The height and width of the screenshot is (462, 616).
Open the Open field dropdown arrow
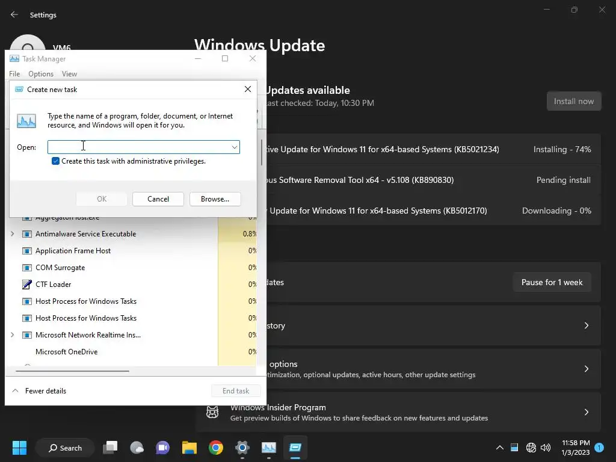(x=234, y=147)
